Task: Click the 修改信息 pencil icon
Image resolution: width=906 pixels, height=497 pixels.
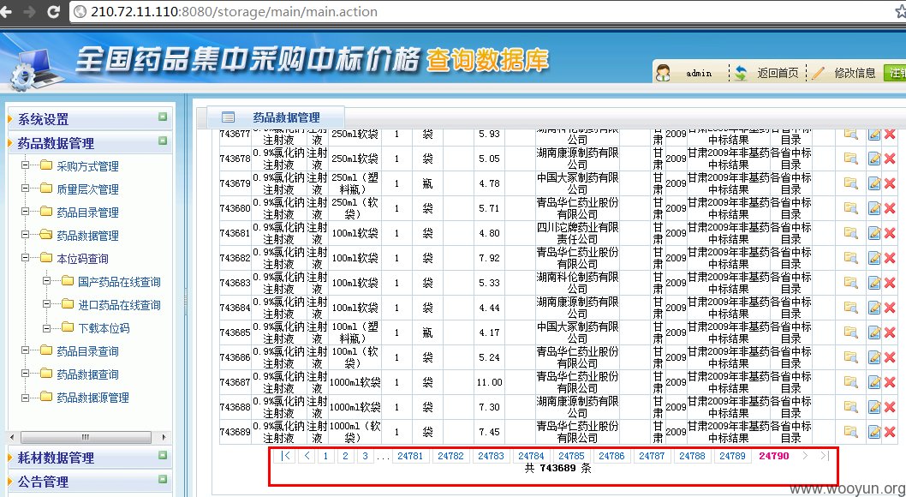Action: (818, 74)
